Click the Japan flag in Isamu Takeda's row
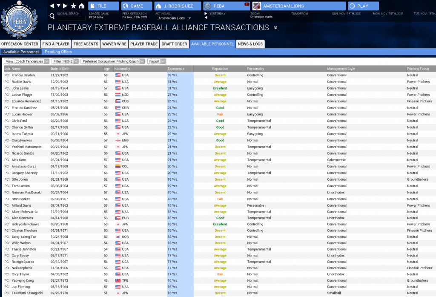The image size is (436, 297). [x=118, y=134]
